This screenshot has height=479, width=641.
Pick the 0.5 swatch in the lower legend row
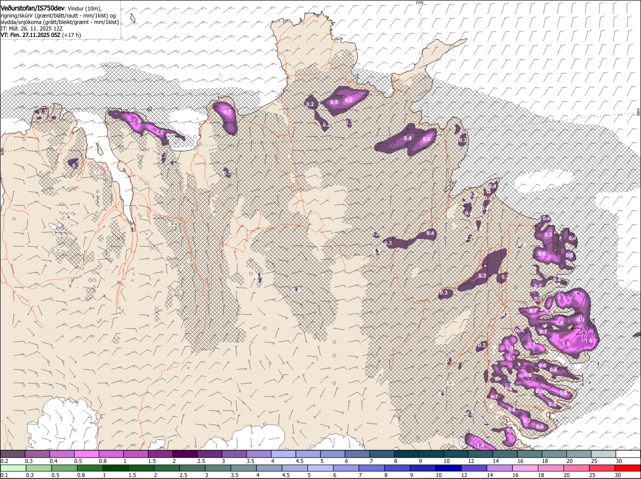pos(64,468)
